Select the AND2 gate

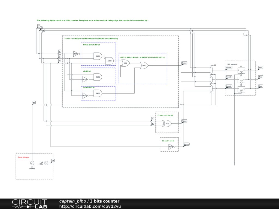click(97, 77)
